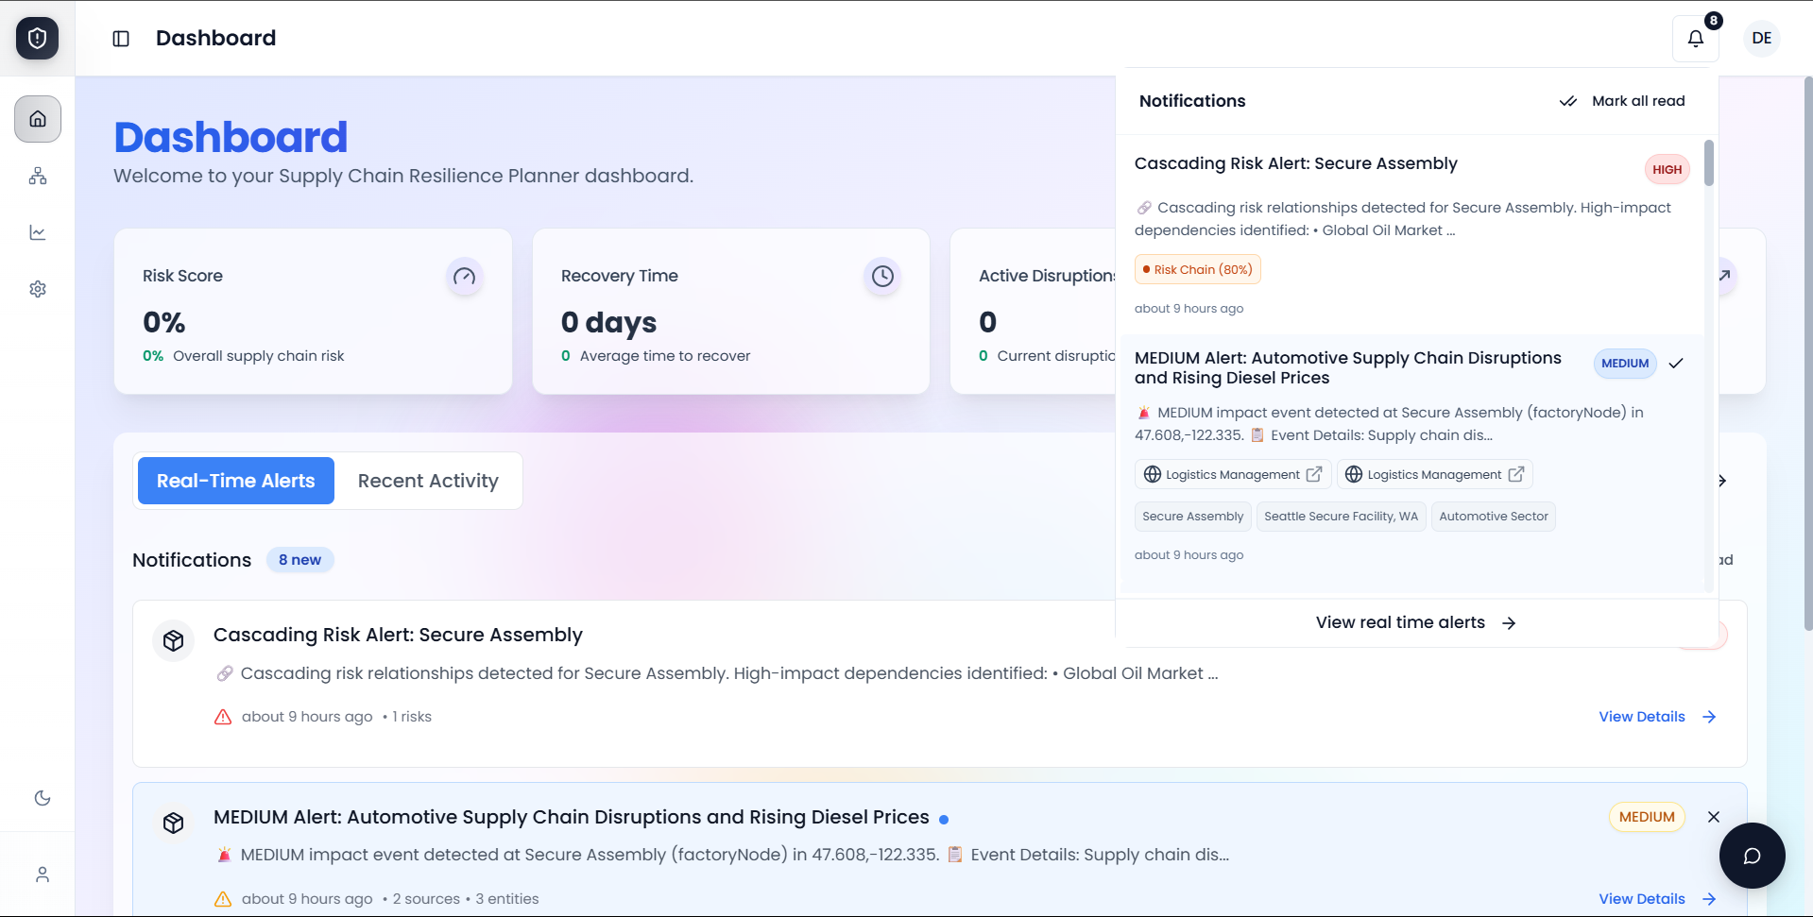The height and width of the screenshot is (917, 1813).
Task: Toggle dark mode moon icon
Action: click(43, 798)
